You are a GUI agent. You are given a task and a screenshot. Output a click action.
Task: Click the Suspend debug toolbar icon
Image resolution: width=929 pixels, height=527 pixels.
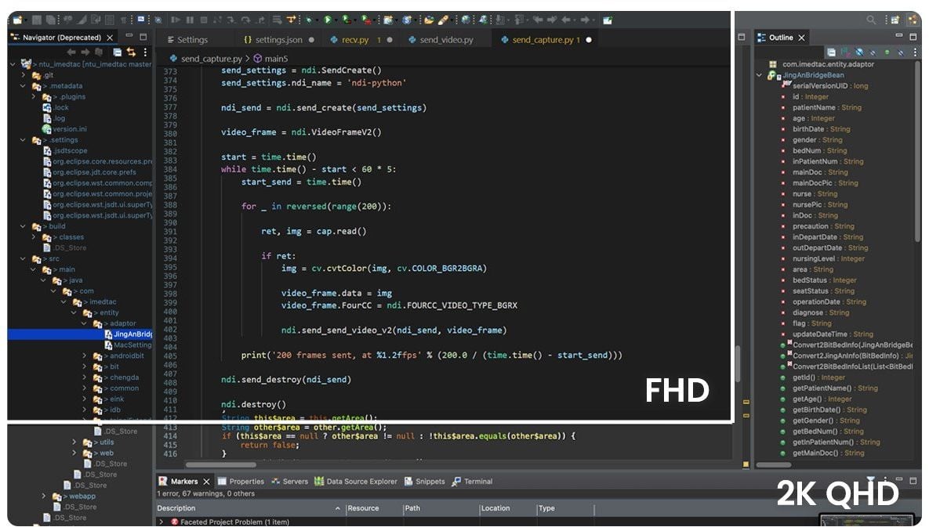coord(190,20)
